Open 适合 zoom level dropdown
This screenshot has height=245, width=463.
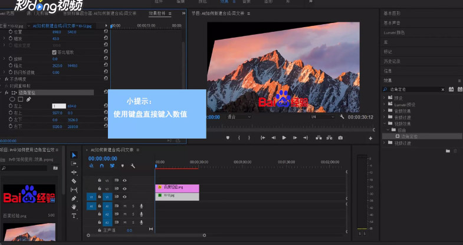click(x=239, y=117)
